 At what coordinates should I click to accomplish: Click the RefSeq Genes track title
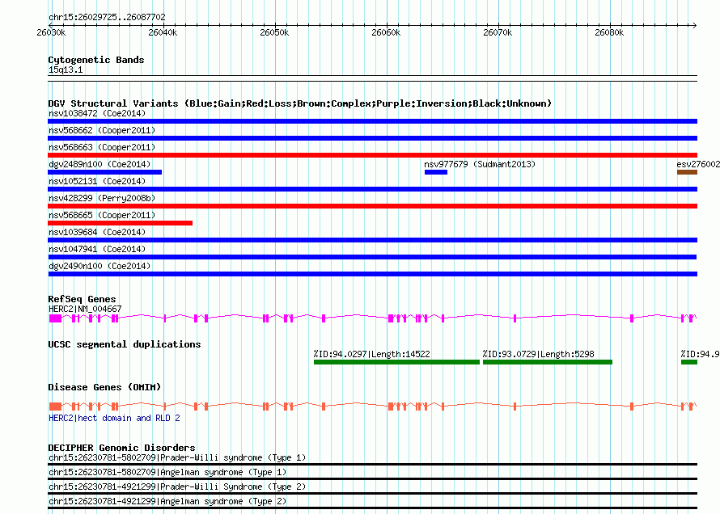point(82,299)
